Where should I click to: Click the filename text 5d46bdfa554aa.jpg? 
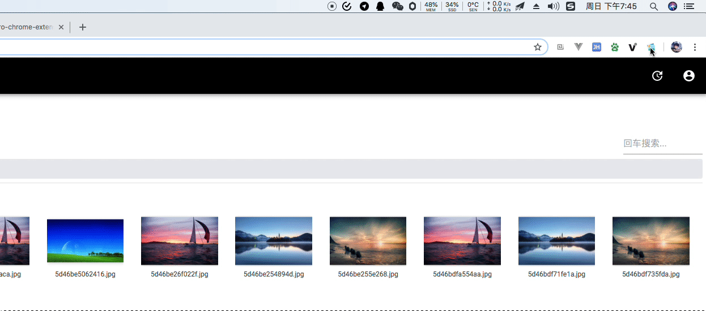(x=462, y=274)
